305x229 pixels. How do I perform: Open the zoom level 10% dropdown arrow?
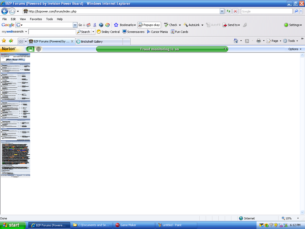coord(298,218)
